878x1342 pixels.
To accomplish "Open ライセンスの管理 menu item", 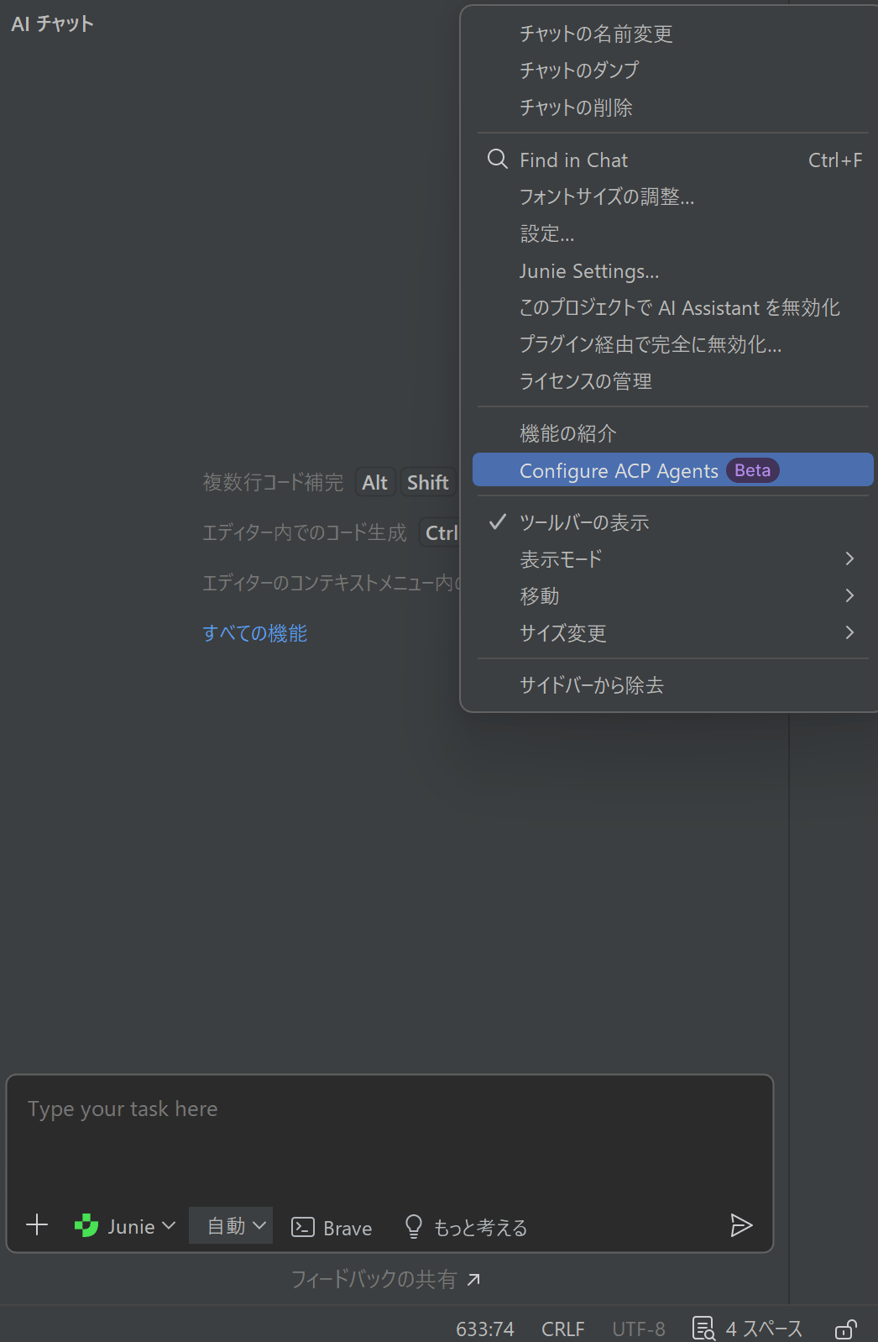I will point(672,381).
